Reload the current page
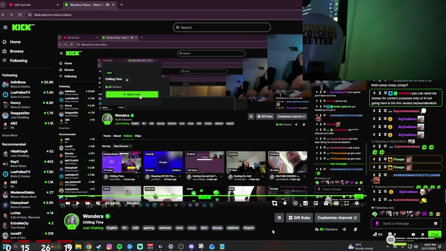The width and height of the screenshot is (446, 251). pyautogui.click(x=20, y=15)
